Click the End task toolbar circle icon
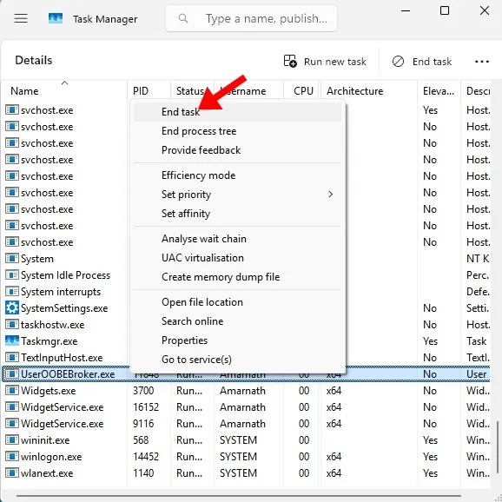Viewport: 502px width, 502px height. [398, 61]
